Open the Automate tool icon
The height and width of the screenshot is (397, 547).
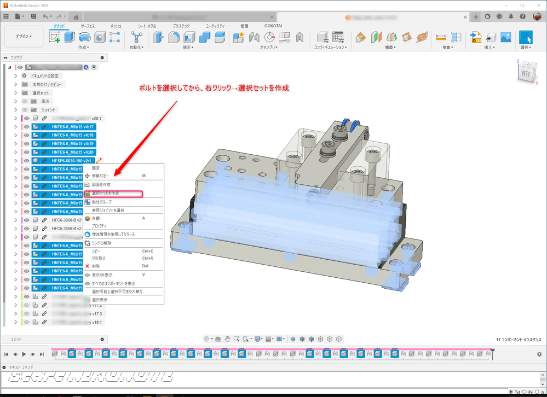click(x=136, y=37)
